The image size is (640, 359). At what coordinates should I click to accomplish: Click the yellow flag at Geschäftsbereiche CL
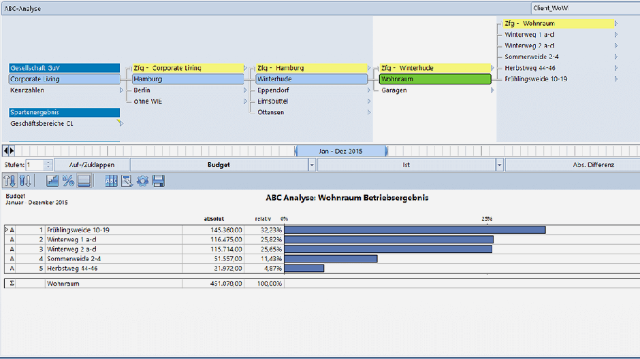(120, 122)
